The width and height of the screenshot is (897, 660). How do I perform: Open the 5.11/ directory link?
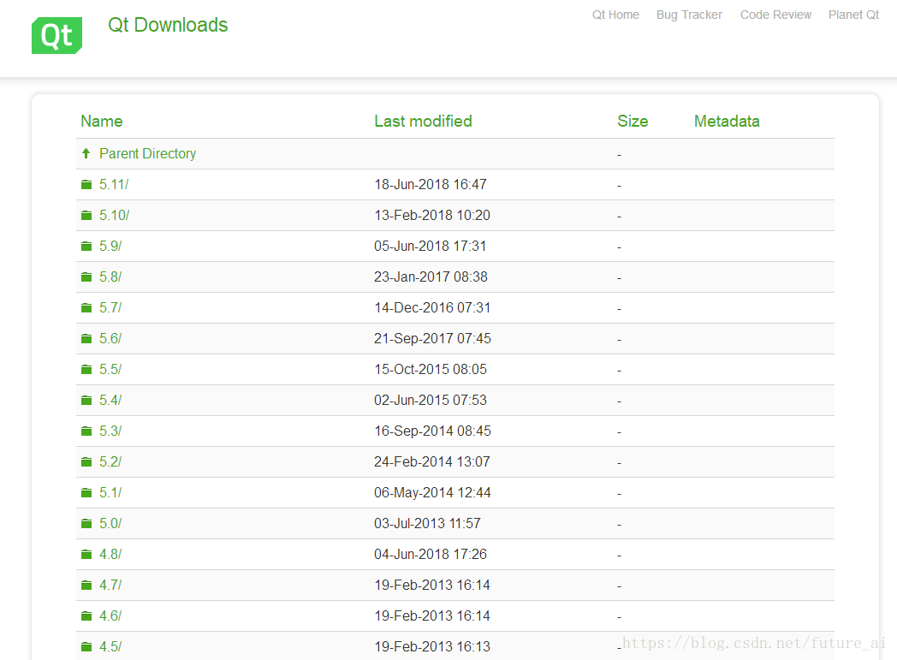pyautogui.click(x=114, y=184)
